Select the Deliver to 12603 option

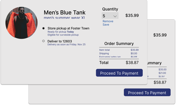(43, 41)
